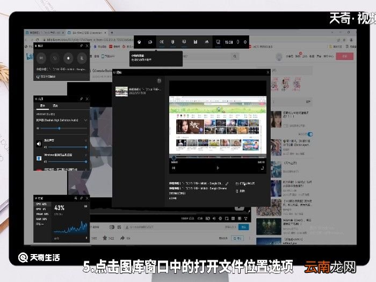Click the favorite star below video
Image resolution: width=376 pixels, height=282 pixels.
point(105,238)
